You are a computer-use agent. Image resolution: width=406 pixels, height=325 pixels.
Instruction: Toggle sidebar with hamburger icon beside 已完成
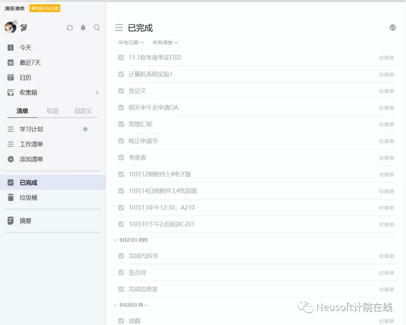tap(119, 28)
